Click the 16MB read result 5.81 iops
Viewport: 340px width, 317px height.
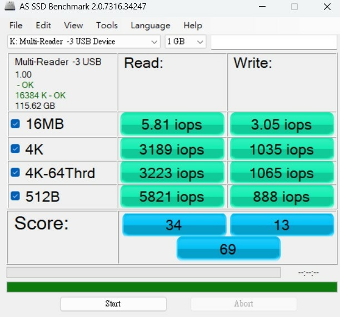click(172, 124)
